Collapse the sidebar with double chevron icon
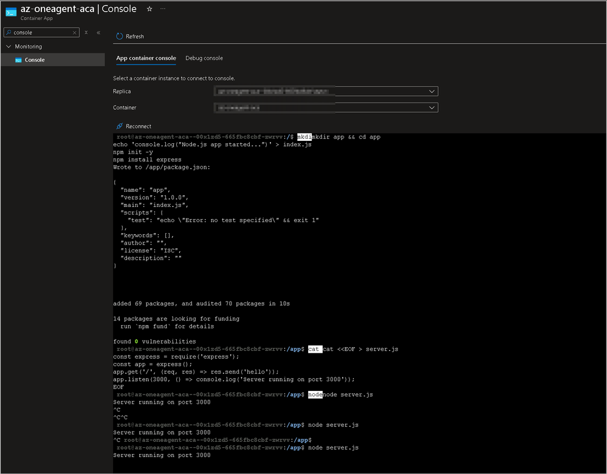Image resolution: width=607 pixels, height=474 pixels. pos(98,33)
